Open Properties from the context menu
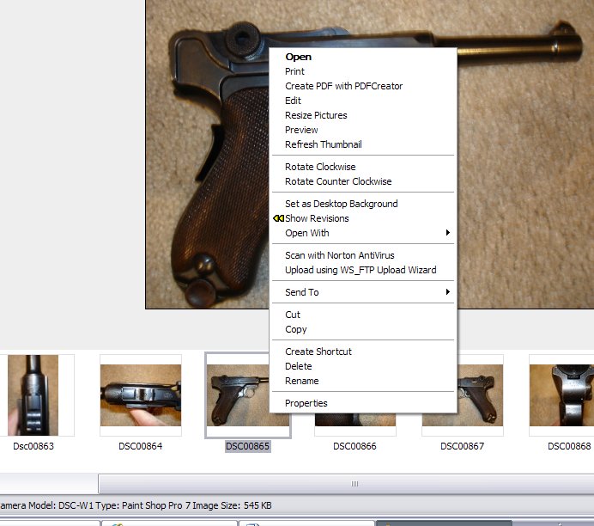Screen dimensions: 594x526 click(x=363, y=403)
